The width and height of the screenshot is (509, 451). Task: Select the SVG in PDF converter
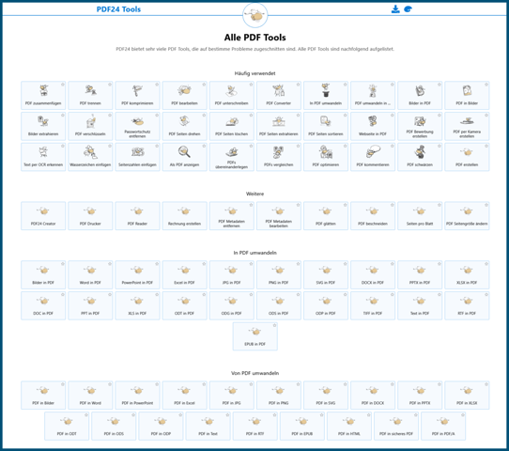(x=326, y=274)
